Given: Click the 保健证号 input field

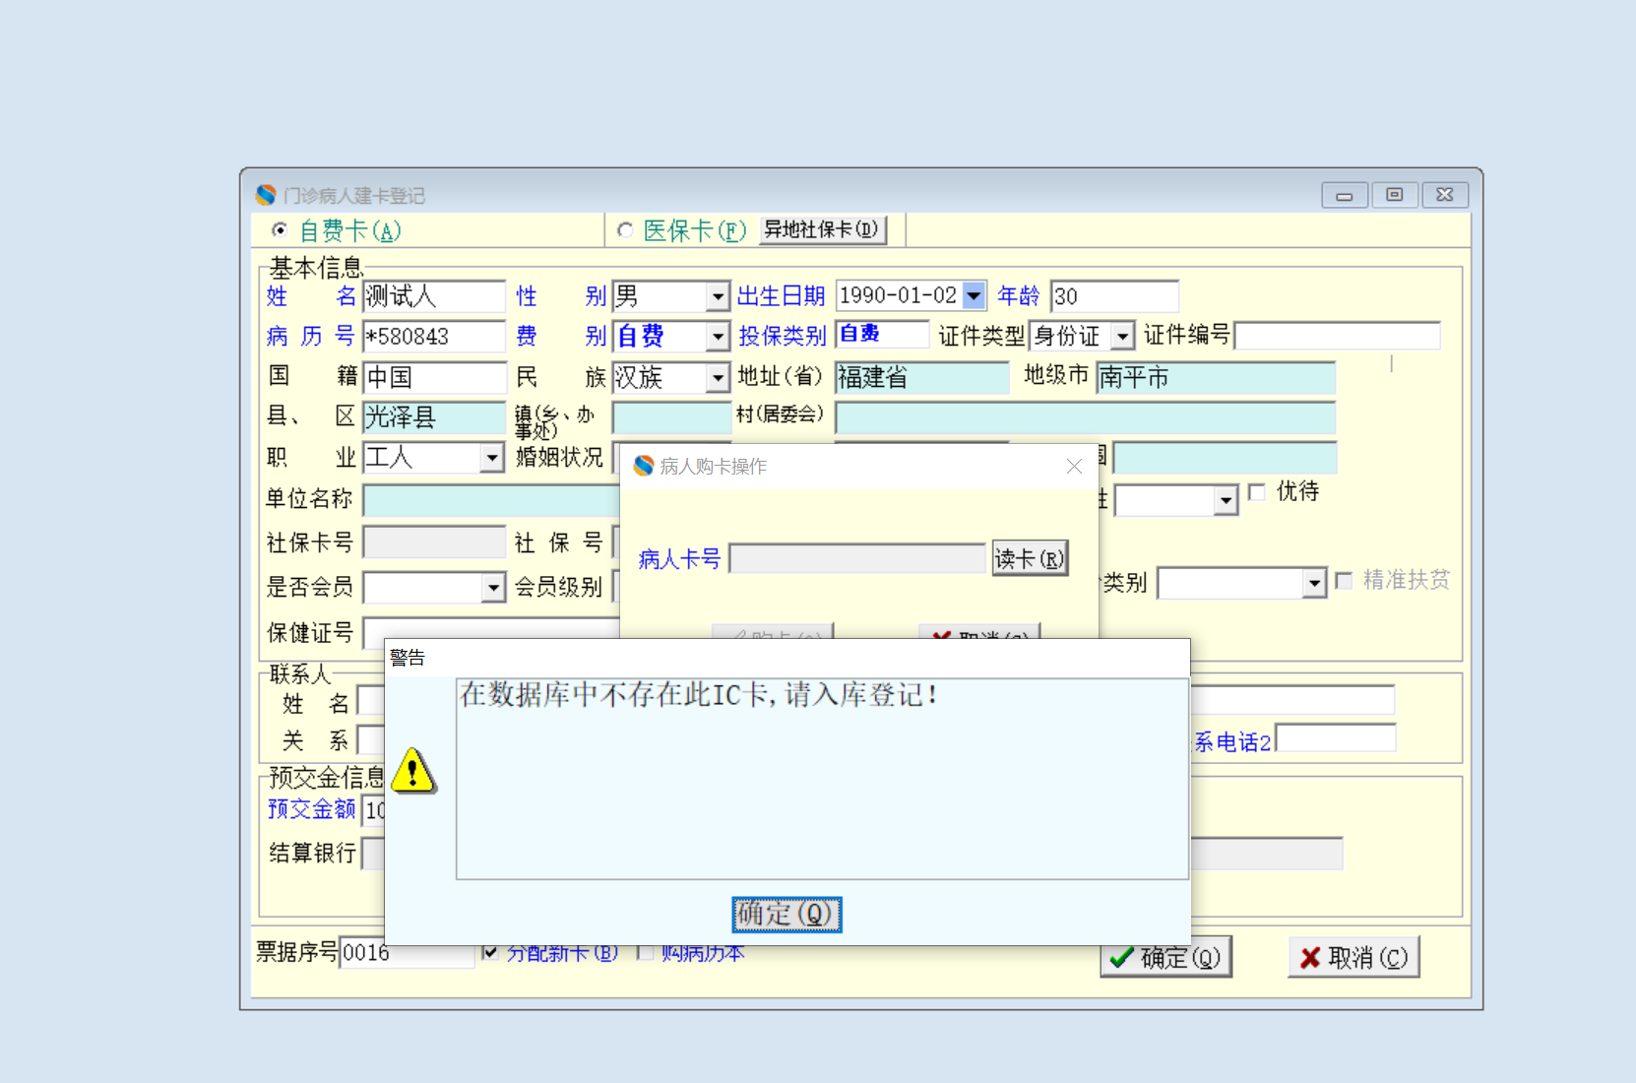Looking at the screenshot, I should pos(491,632).
